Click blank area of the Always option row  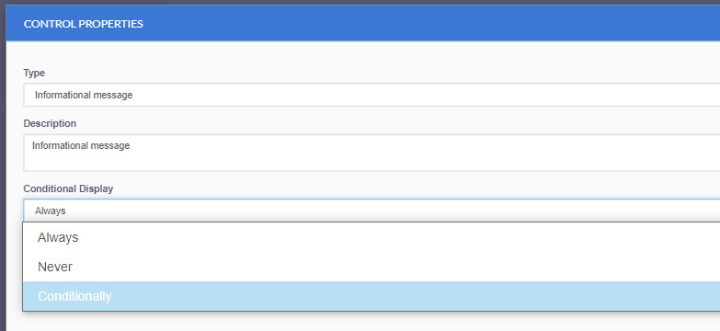413,237
